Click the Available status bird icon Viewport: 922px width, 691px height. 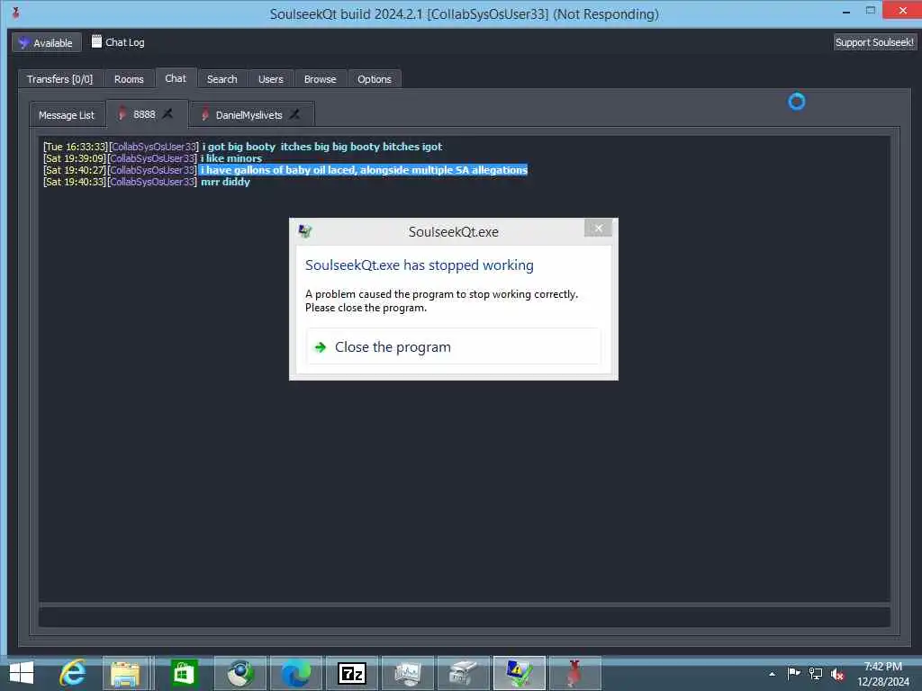23,42
